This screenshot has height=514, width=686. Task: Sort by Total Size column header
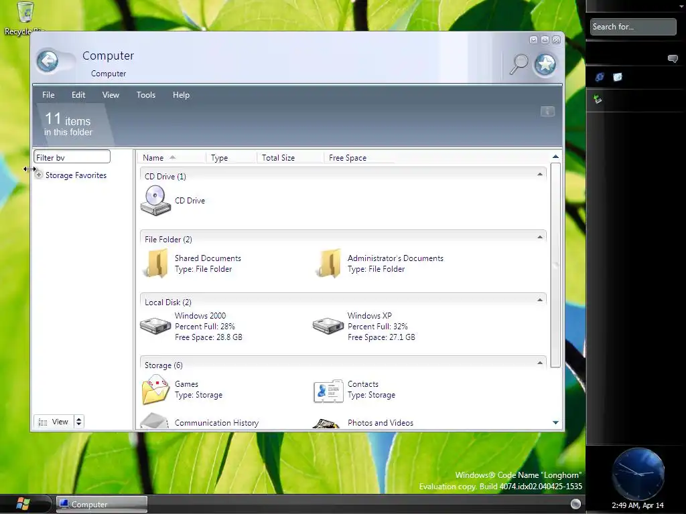point(289,158)
